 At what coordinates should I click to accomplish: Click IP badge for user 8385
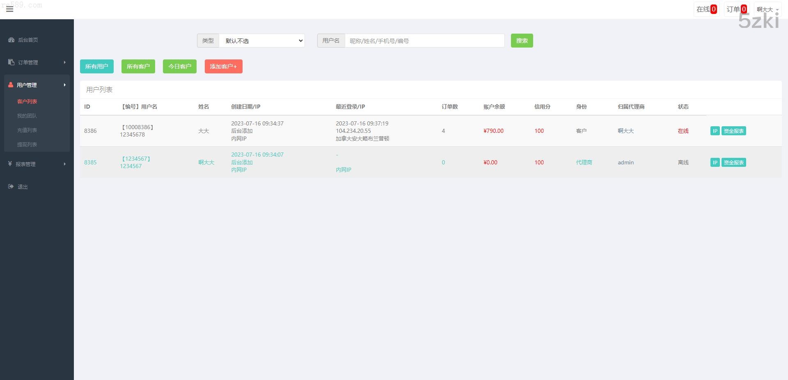click(715, 162)
